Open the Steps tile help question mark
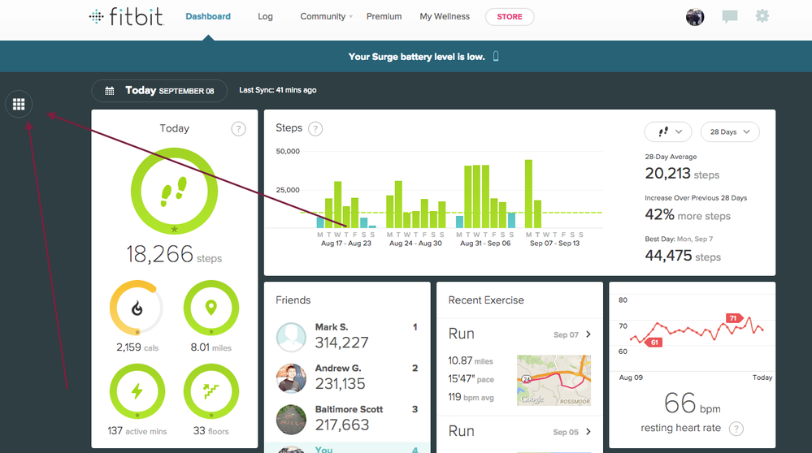Image resolution: width=812 pixels, height=453 pixels. tap(315, 129)
